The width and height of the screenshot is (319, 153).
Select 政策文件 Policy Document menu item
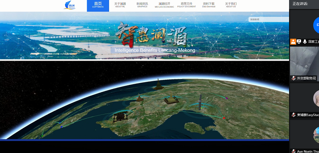tap(186, 5)
